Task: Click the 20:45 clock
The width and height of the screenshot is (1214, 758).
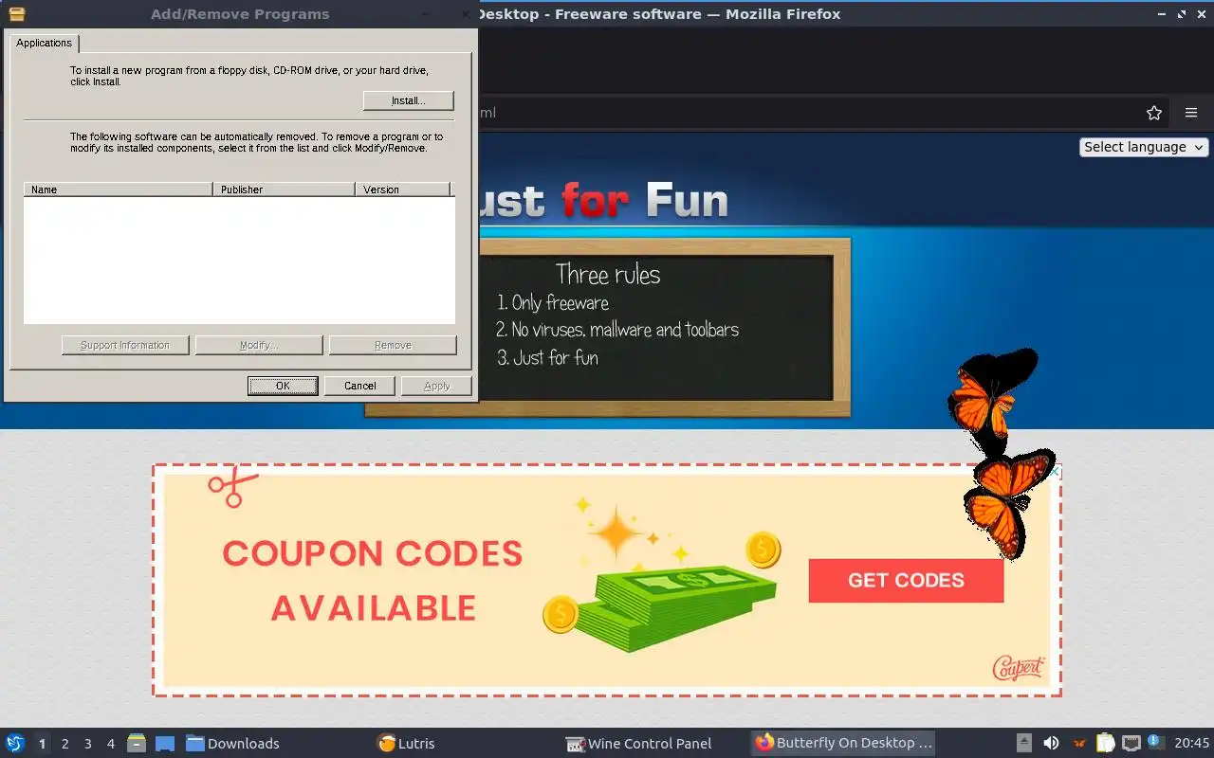Action: pyautogui.click(x=1192, y=743)
